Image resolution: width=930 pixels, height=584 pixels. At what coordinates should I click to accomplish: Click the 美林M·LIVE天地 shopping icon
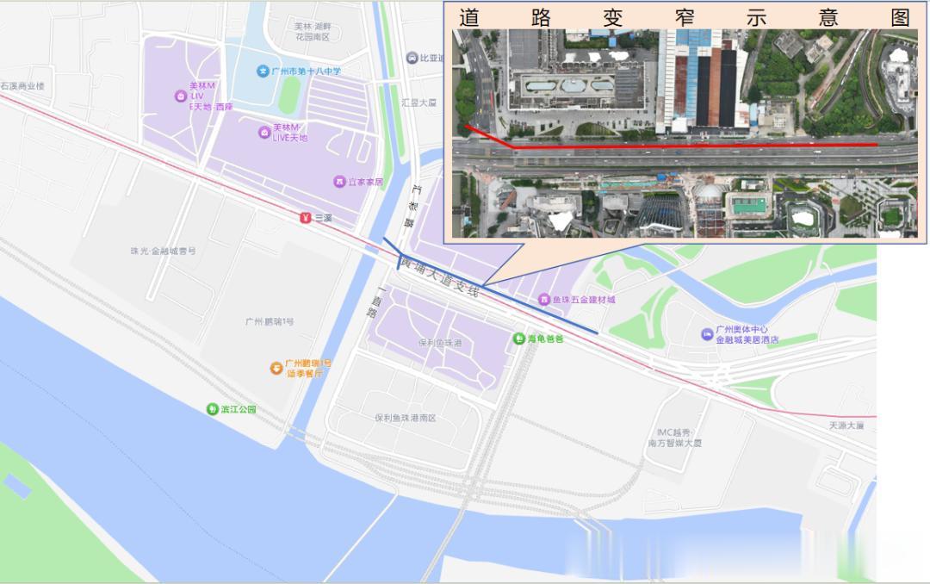tap(264, 133)
